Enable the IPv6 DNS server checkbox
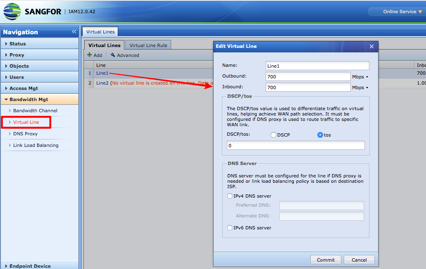Viewport: 426px width, 269px height. [230, 228]
